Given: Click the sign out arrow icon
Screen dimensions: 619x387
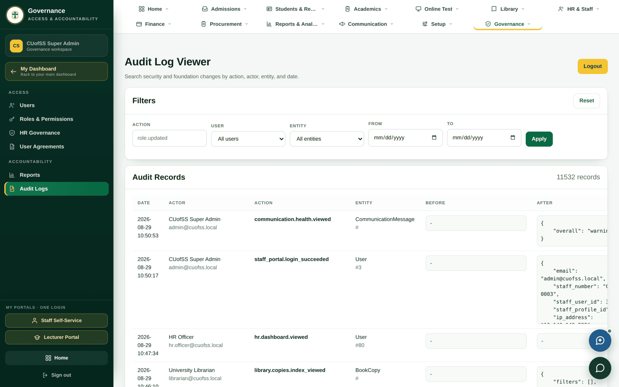Looking at the screenshot, I should click(45, 375).
